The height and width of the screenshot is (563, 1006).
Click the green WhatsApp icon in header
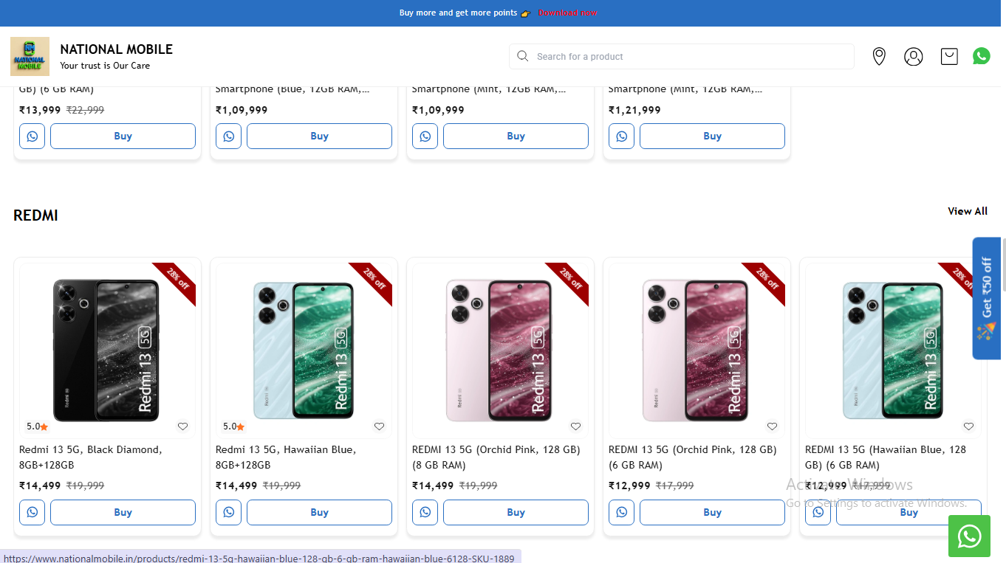982,56
